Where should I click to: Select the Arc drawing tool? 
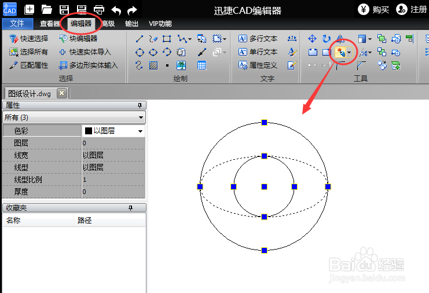(x=167, y=52)
